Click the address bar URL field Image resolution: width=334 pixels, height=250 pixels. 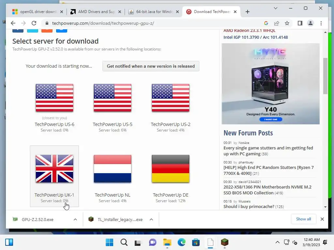153,23
